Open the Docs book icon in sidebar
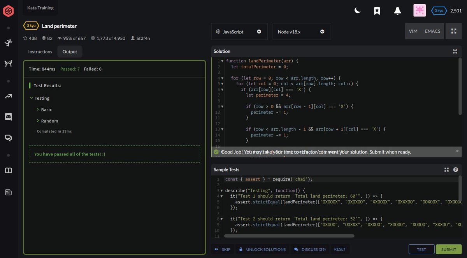The width and height of the screenshot is (467, 258). point(9,170)
